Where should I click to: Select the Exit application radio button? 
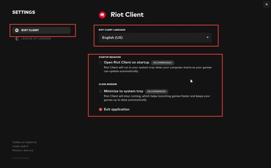(x=100, y=109)
